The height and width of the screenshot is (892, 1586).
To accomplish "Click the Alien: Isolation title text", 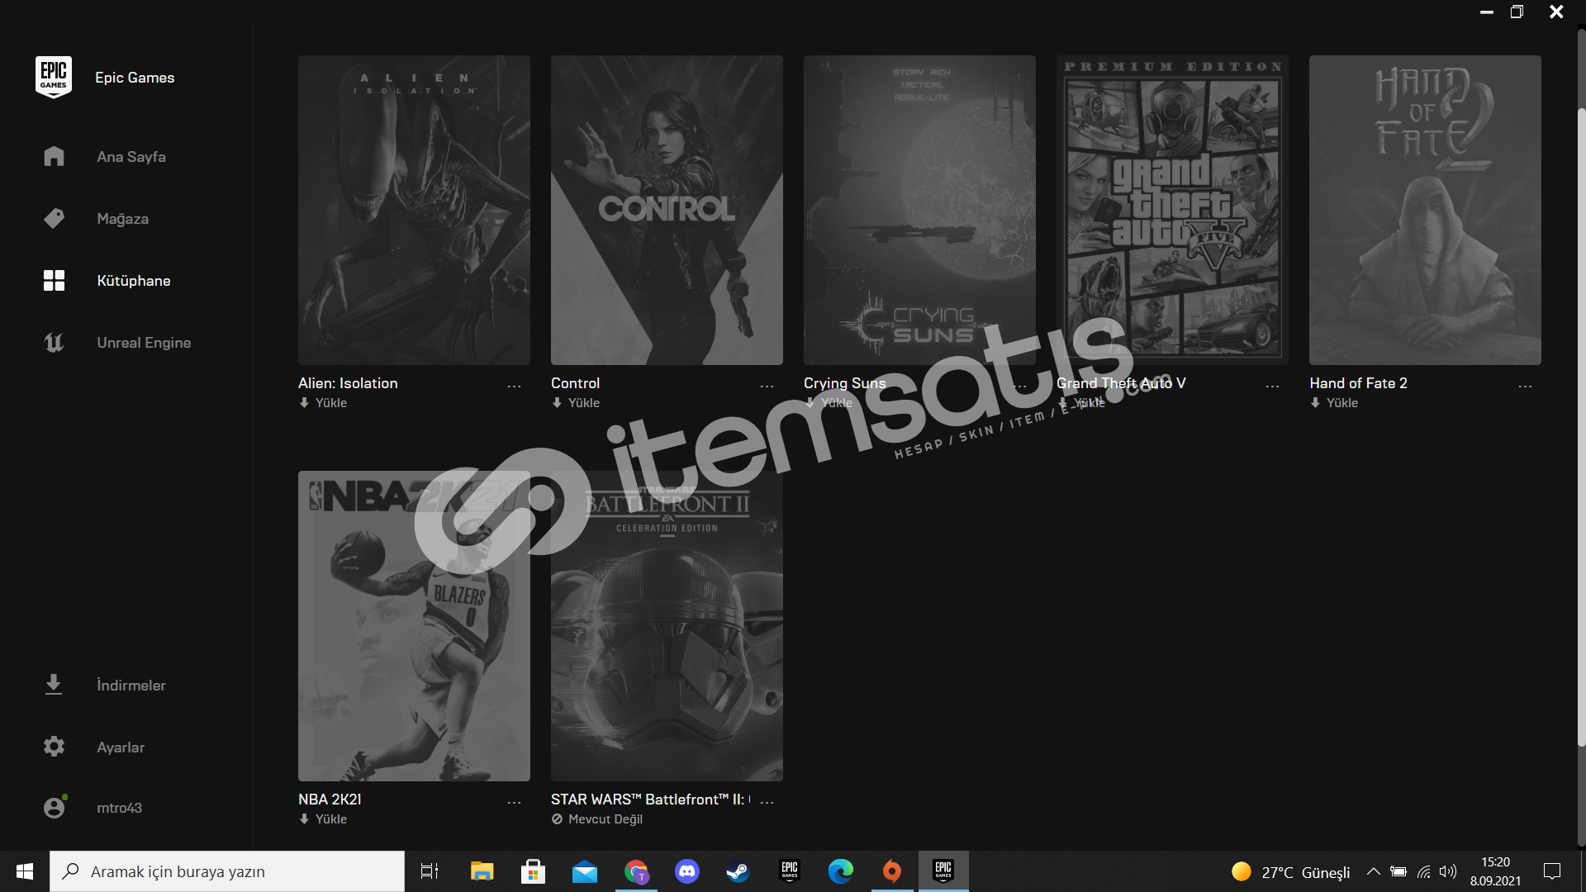I will coord(348,383).
